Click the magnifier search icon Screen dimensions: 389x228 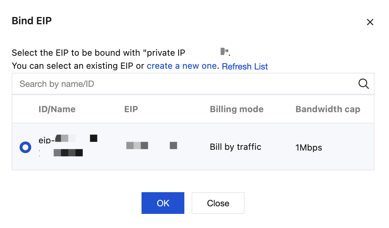pos(364,84)
